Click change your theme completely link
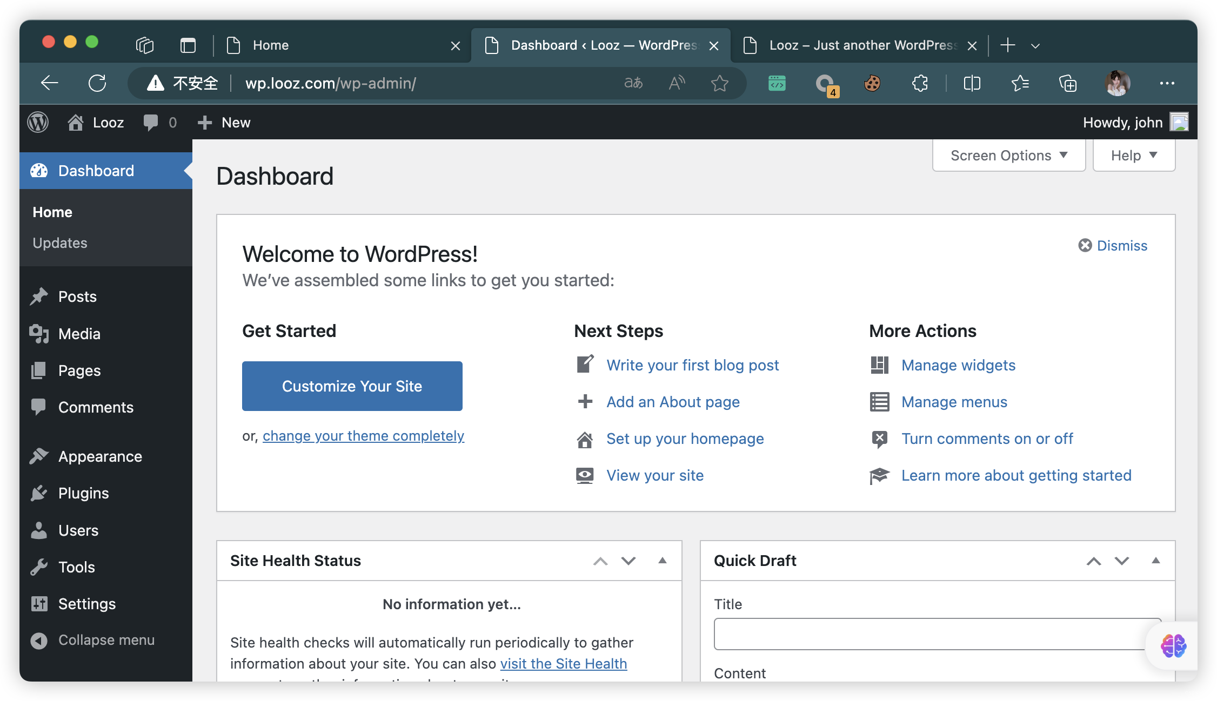This screenshot has width=1217, height=701. (x=363, y=436)
